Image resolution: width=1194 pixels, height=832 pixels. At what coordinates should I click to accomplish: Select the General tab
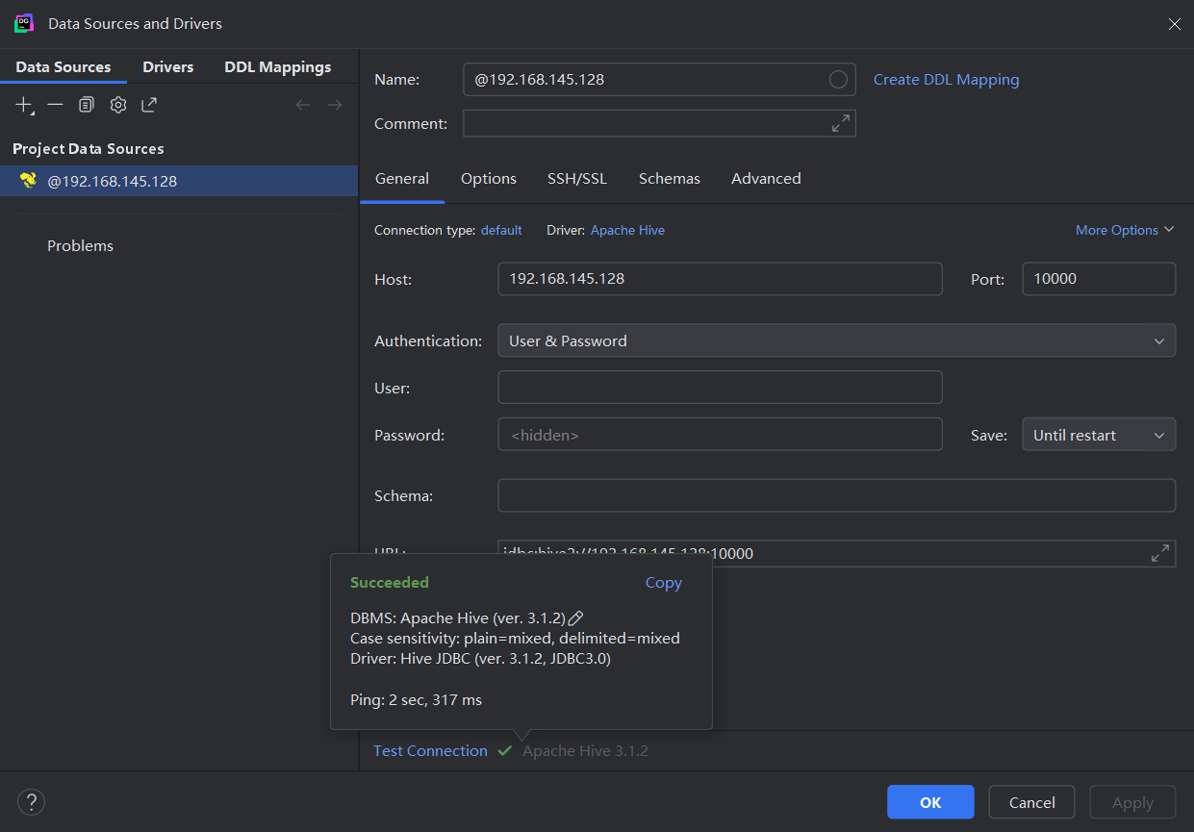[402, 178]
